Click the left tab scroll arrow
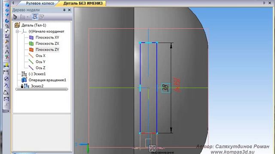The image size is (275, 154). [x=13, y=3]
